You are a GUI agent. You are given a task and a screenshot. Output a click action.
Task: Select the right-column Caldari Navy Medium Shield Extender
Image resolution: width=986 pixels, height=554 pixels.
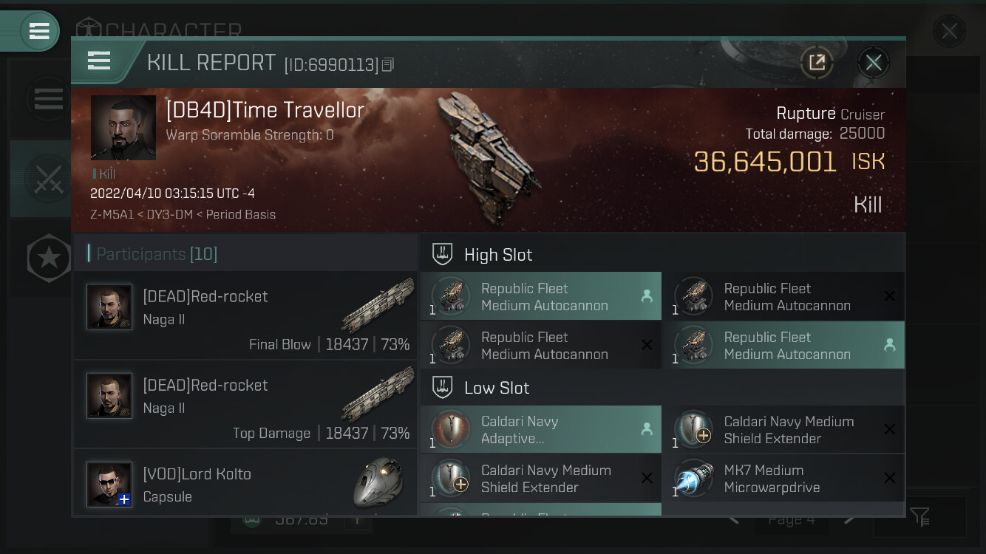click(783, 429)
